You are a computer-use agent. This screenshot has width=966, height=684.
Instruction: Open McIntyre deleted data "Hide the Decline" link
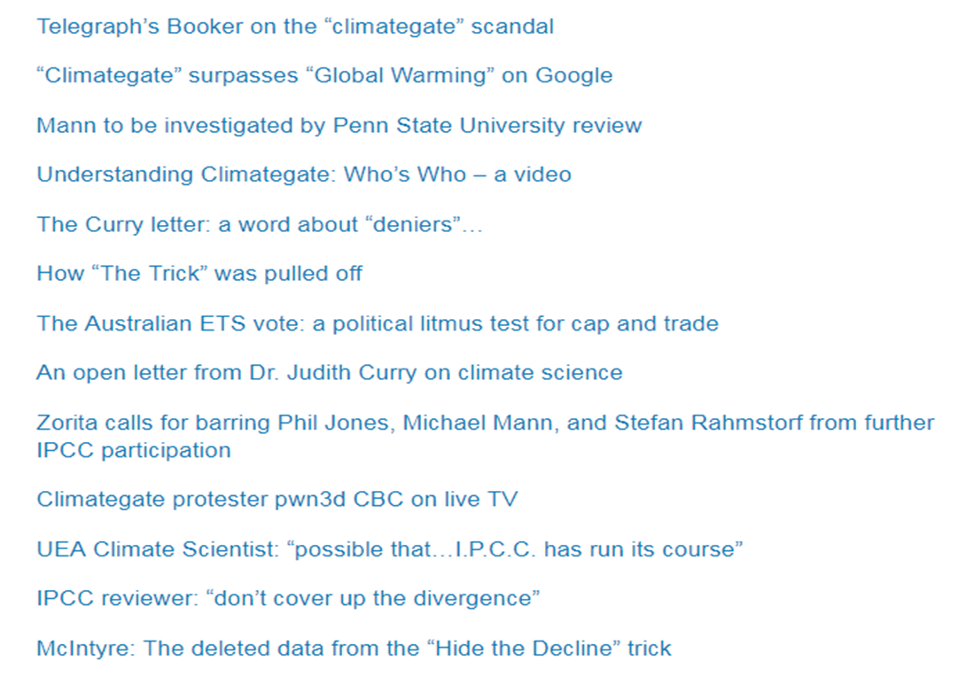click(354, 649)
